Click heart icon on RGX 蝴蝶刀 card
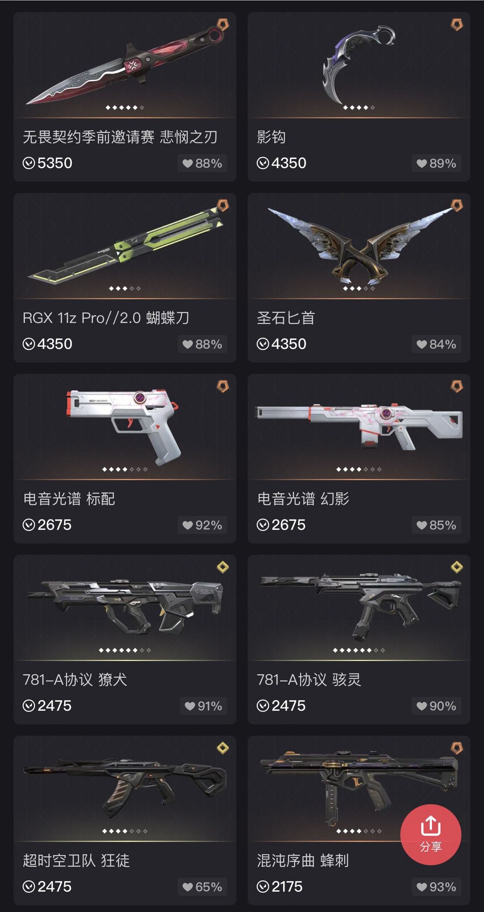 click(x=188, y=344)
